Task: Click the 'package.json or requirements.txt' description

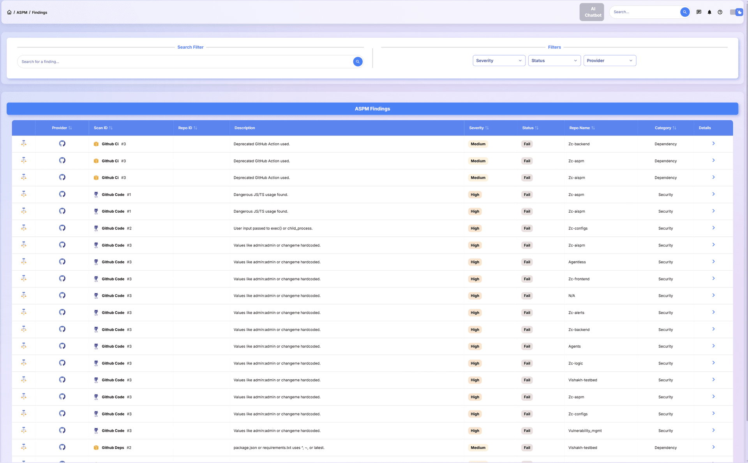Action: 279,448
